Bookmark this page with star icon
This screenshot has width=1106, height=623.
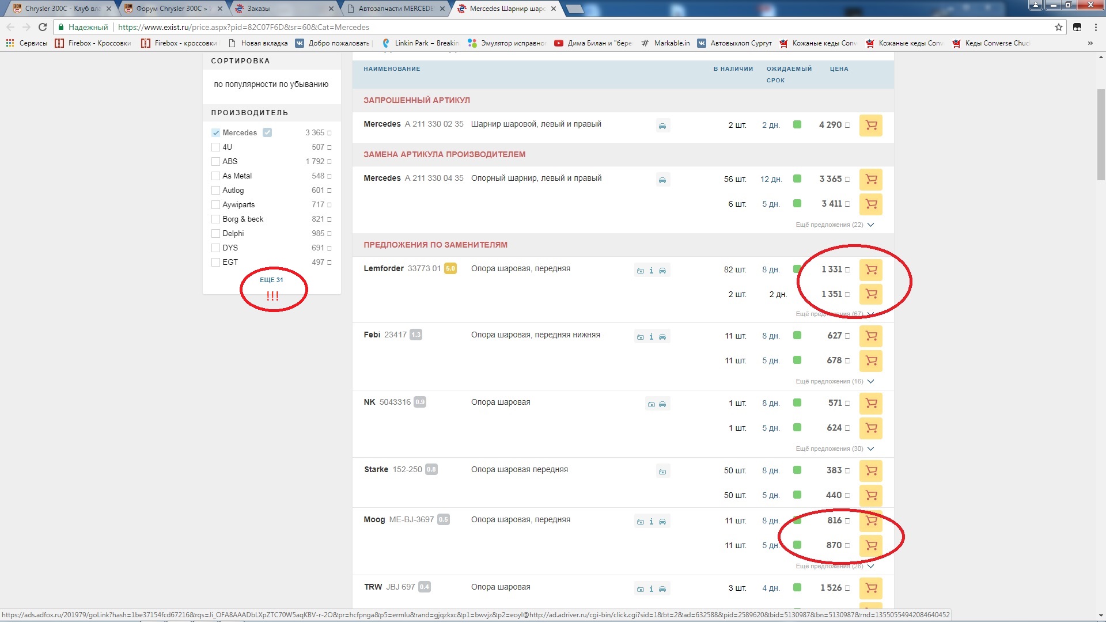point(1059,27)
